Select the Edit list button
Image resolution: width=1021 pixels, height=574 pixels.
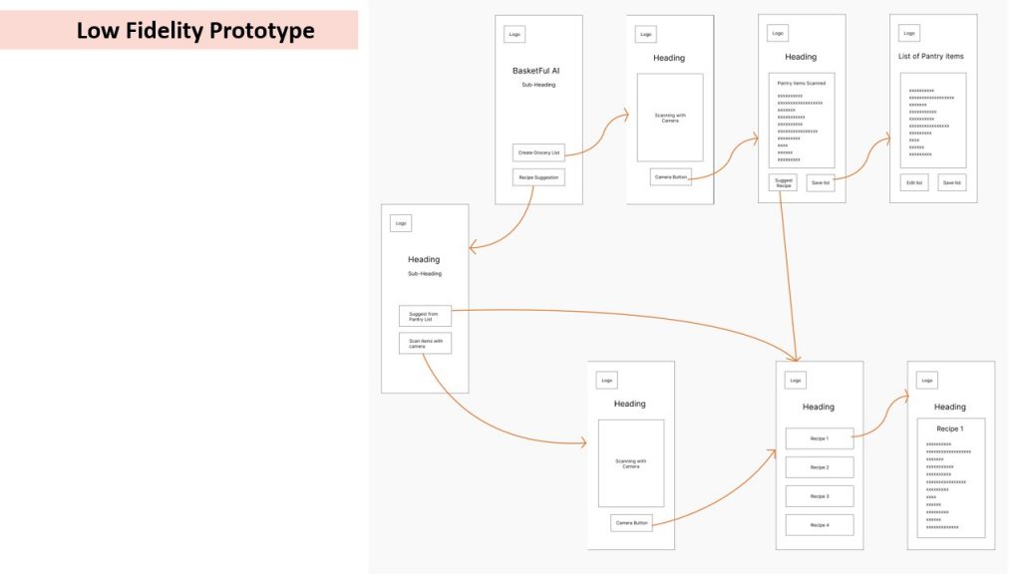point(913,182)
